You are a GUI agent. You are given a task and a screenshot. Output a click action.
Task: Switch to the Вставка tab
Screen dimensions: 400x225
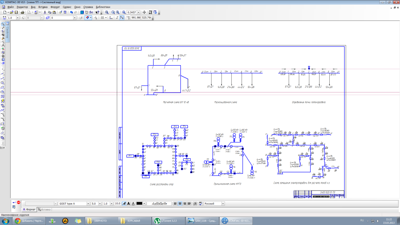tap(45, 210)
